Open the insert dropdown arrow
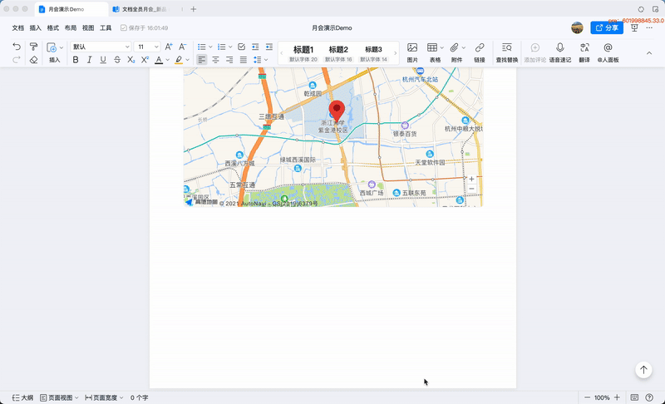This screenshot has height=404, width=665. click(62, 47)
